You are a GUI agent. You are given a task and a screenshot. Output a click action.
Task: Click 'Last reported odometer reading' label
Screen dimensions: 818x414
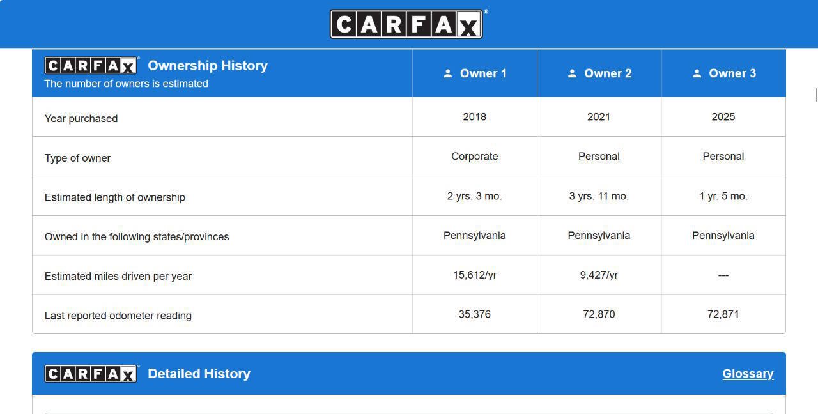pyautogui.click(x=118, y=316)
